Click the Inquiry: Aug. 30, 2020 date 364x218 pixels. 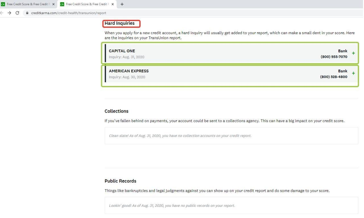click(x=127, y=77)
